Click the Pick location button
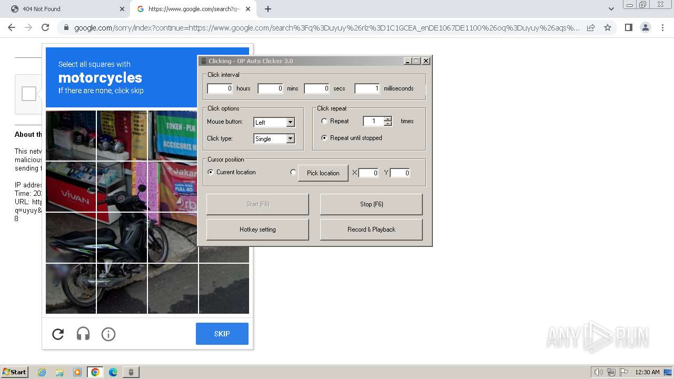The image size is (674, 379). pos(323,173)
